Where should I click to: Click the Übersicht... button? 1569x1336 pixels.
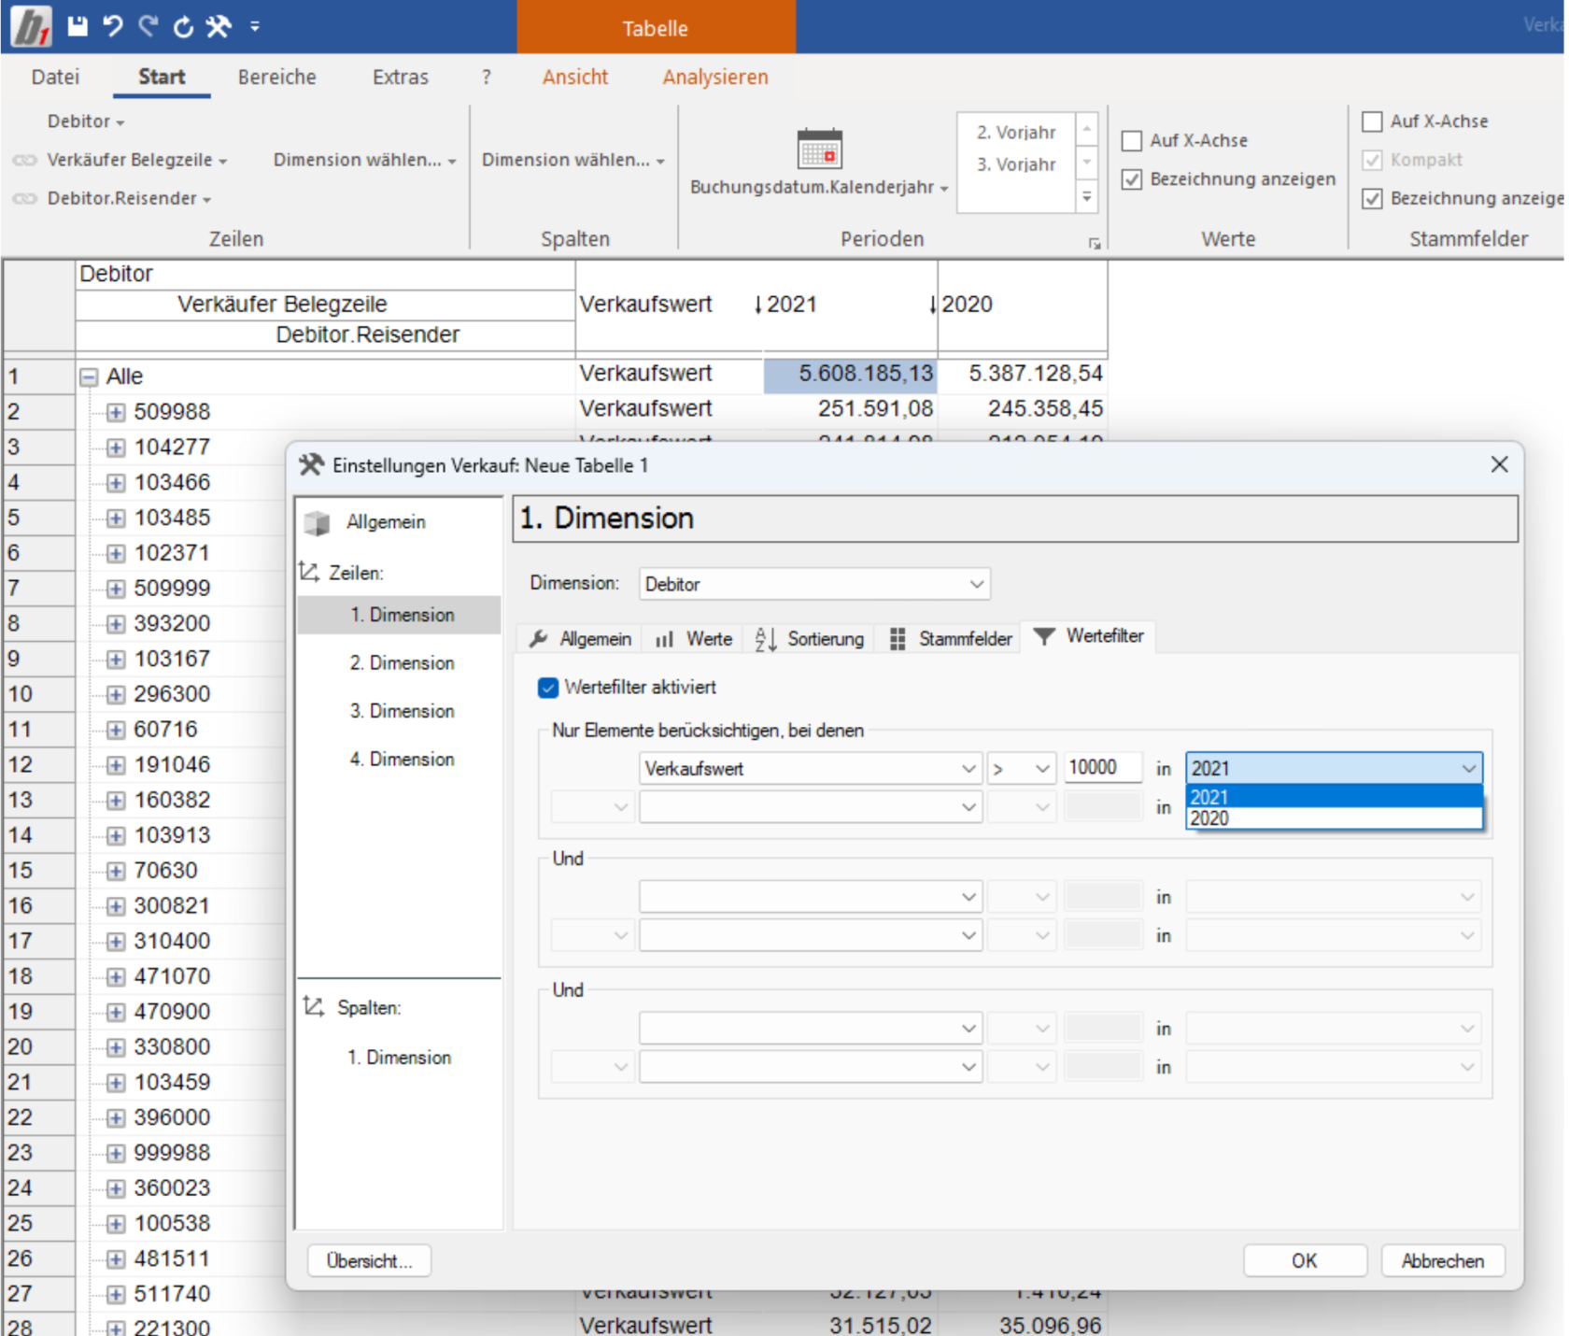pyautogui.click(x=369, y=1261)
